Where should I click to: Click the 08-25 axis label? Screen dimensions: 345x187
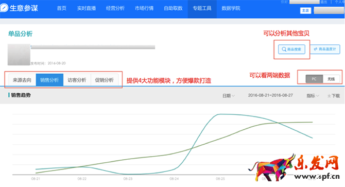pyautogui.click(x=220, y=179)
